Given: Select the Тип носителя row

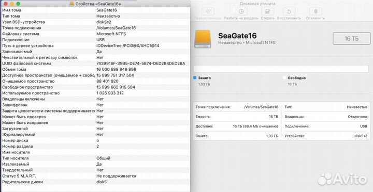Looking at the screenshot, I should click(x=95, y=158).
